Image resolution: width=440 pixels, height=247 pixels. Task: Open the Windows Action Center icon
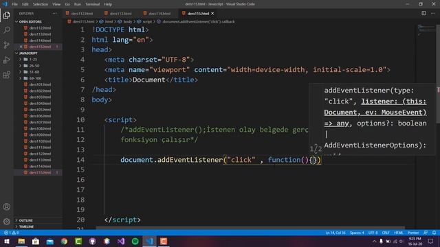(431, 241)
